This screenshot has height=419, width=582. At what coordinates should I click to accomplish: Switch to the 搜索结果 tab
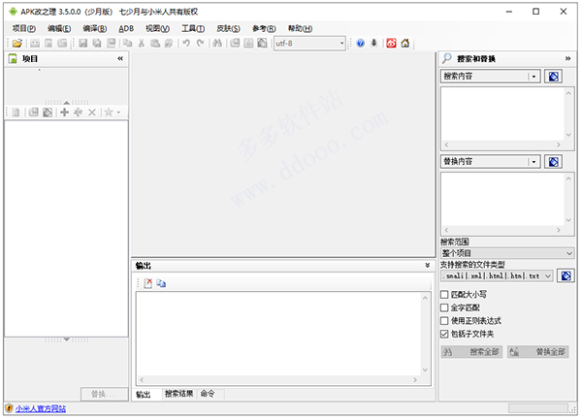[x=178, y=394]
